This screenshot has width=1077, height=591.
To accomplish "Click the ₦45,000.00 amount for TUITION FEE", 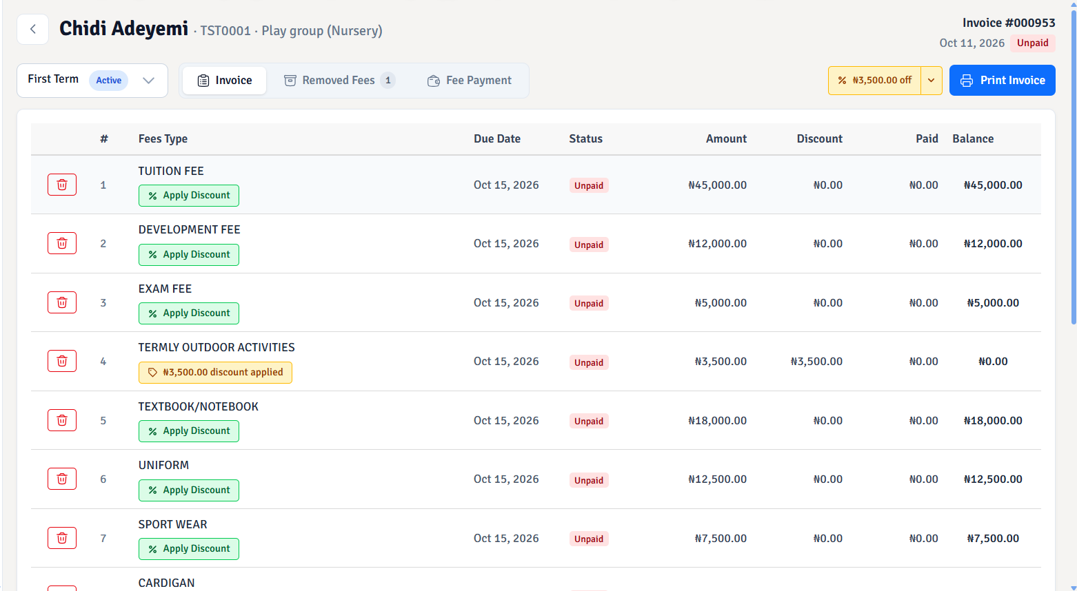I will 717,185.
